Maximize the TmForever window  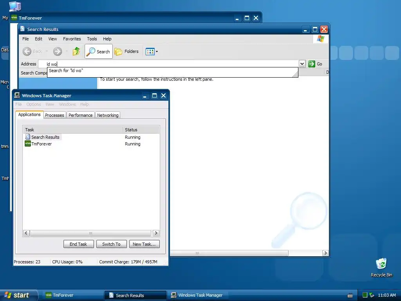247,18
